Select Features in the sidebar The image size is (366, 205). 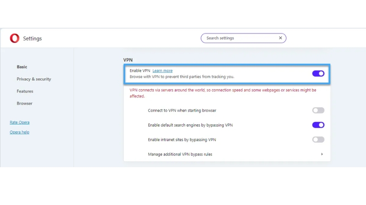coord(25,91)
